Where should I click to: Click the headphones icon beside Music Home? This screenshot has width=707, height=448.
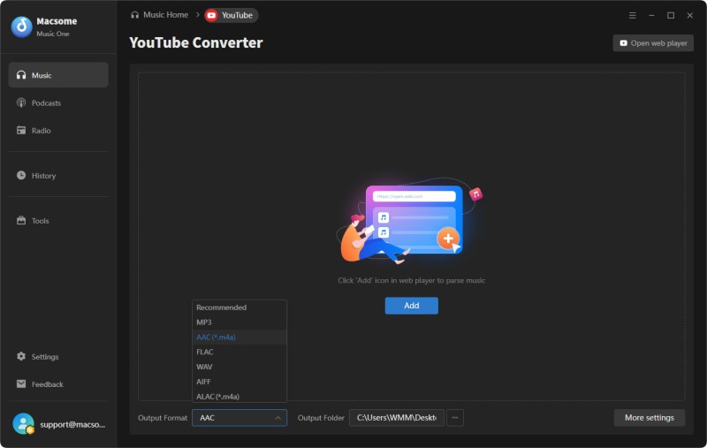pyautogui.click(x=135, y=15)
